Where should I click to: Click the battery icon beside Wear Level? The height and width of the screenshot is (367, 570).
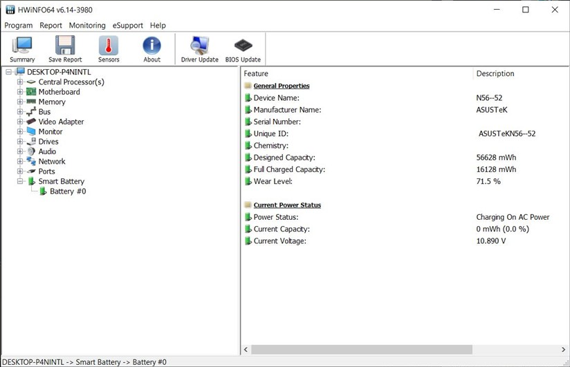click(x=248, y=181)
